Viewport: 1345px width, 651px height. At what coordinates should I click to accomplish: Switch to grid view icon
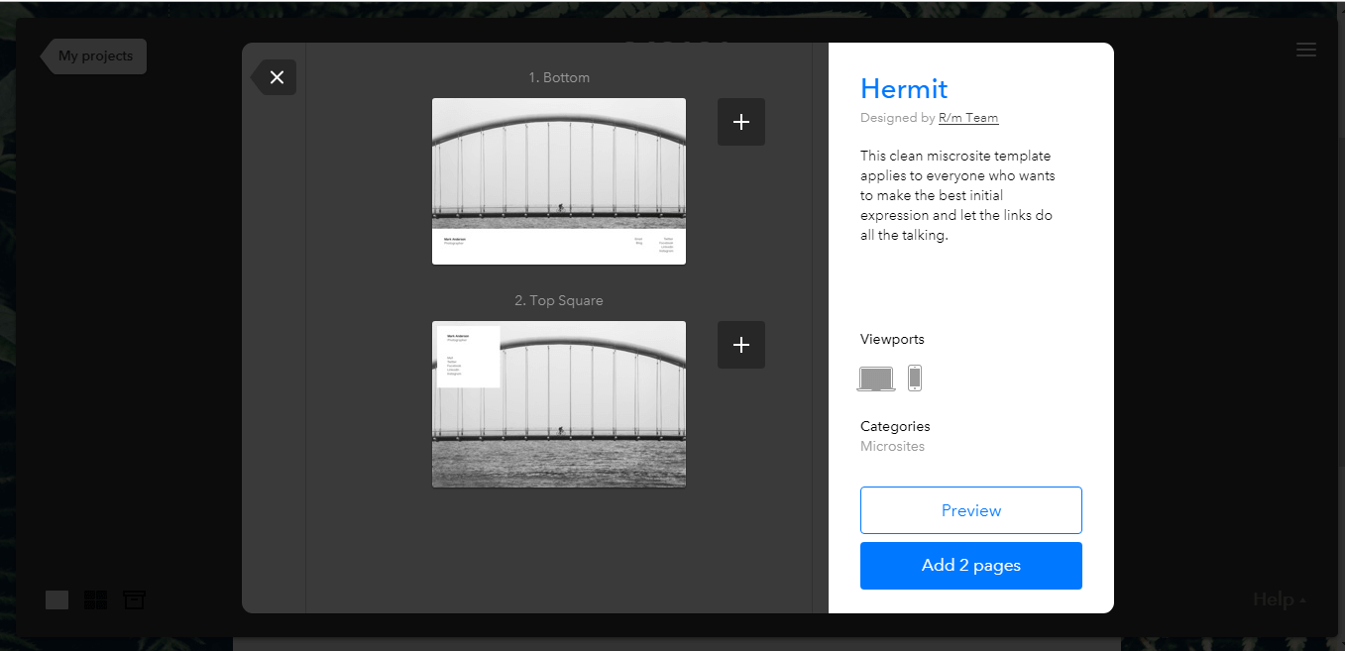(x=95, y=599)
